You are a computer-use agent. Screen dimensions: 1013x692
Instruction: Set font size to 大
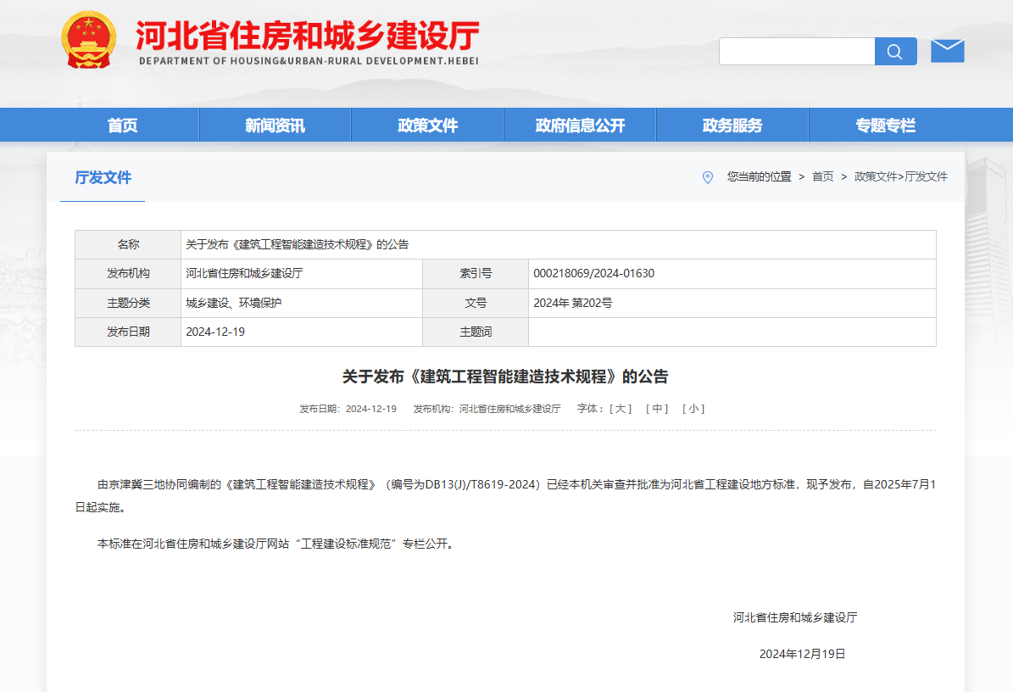pyautogui.click(x=621, y=409)
